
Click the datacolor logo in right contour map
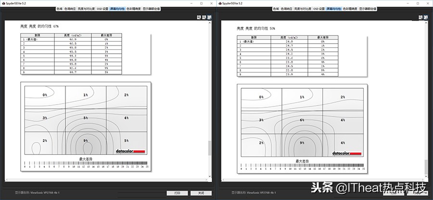click(347, 153)
